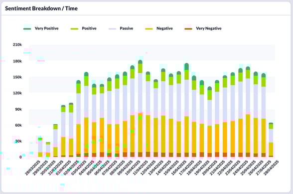Hide the Very Negative series via legend

pyautogui.click(x=203, y=28)
